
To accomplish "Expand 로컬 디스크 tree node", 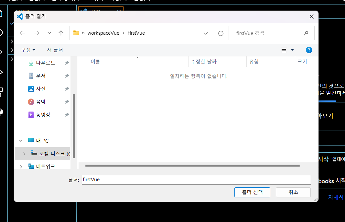I will 24,154.
